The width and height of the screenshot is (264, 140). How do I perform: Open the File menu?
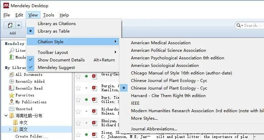tap(7, 15)
